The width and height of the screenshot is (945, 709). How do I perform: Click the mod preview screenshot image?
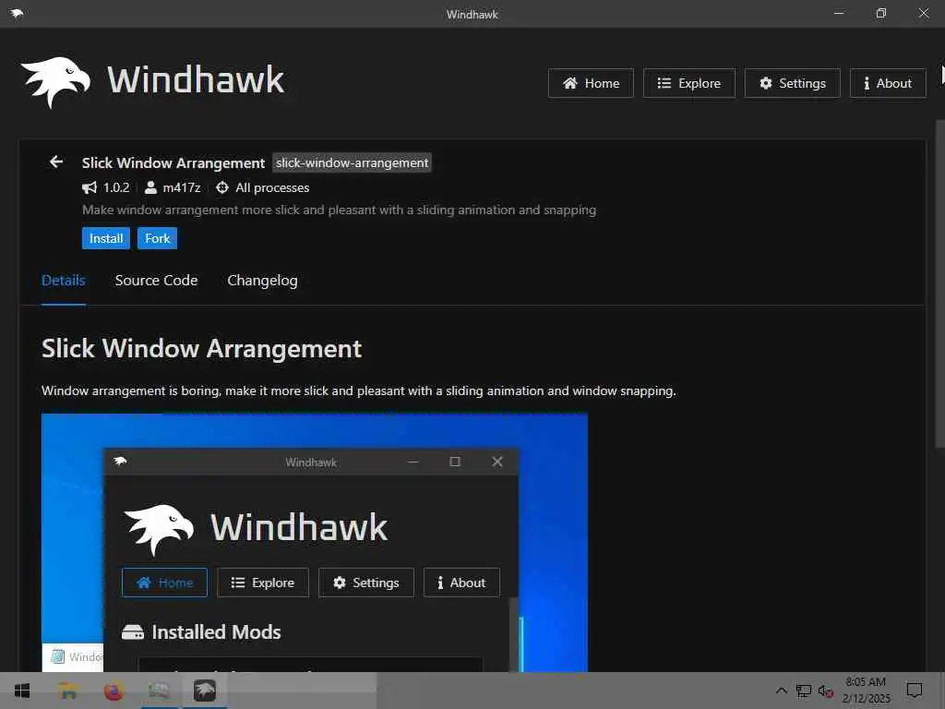click(x=315, y=542)
